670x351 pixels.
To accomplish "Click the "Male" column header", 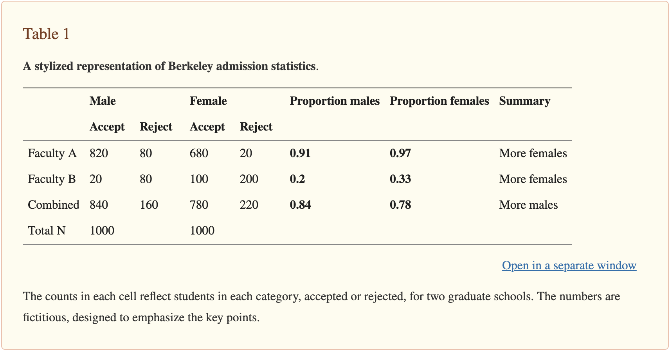I will pos(103,101).
